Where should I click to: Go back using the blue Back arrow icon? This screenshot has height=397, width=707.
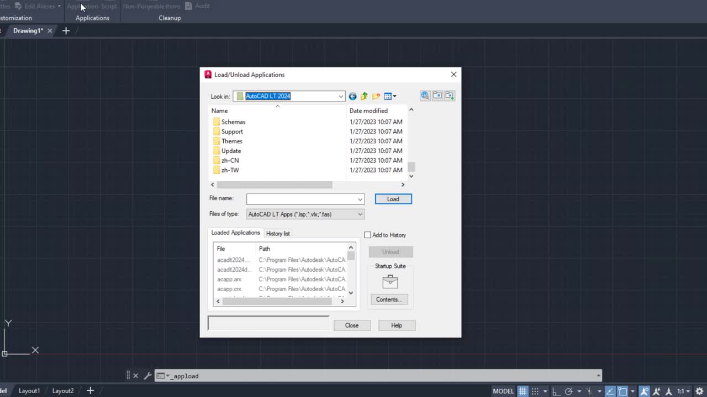[352, 96]
